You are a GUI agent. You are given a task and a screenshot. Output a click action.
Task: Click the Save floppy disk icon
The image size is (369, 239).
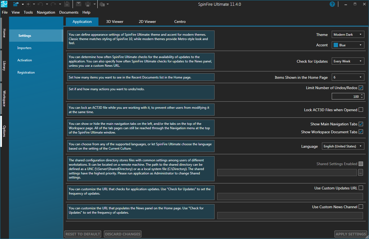(67, 4)
